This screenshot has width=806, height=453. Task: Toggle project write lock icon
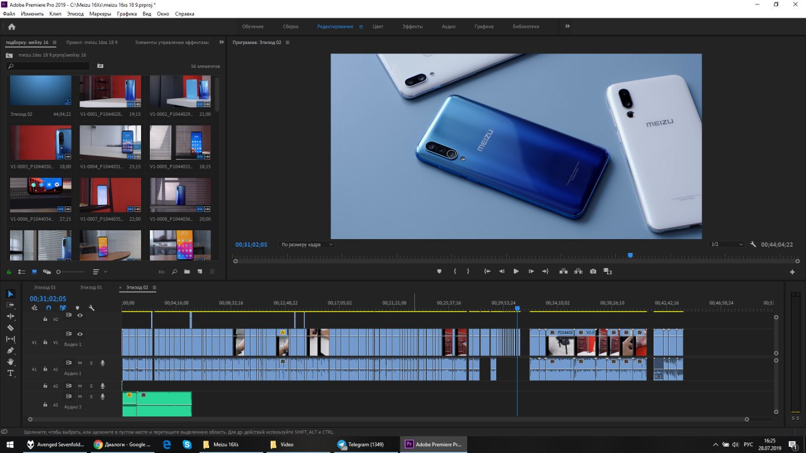(x=9, y=272)
